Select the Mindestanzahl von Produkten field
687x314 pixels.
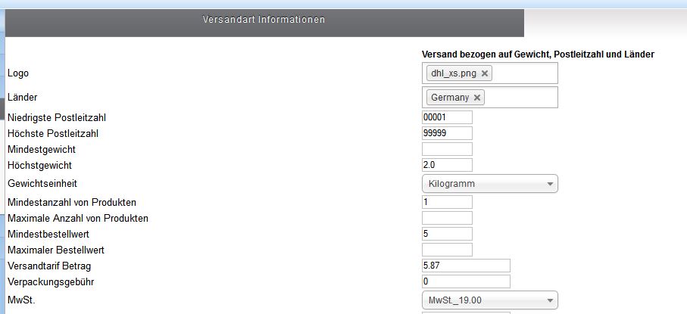point(447,202)
